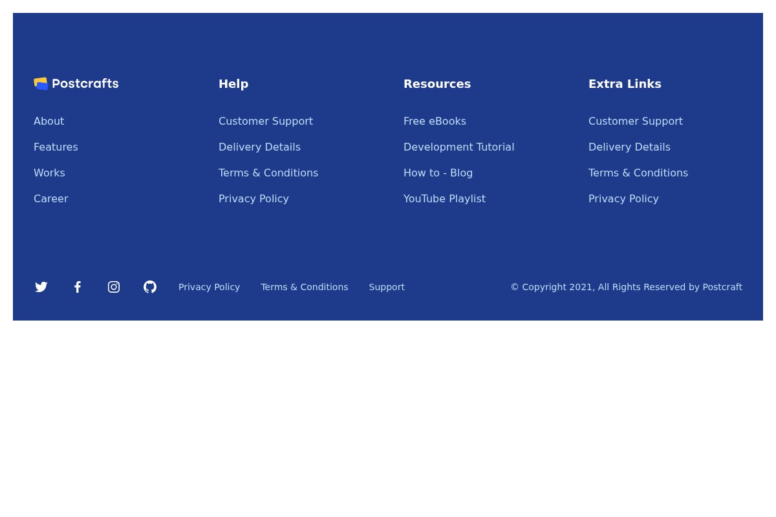The width and height of the screenshot is (776, 517).
Task: Click the Support link in the bottom bar
Action: point(387,287)
